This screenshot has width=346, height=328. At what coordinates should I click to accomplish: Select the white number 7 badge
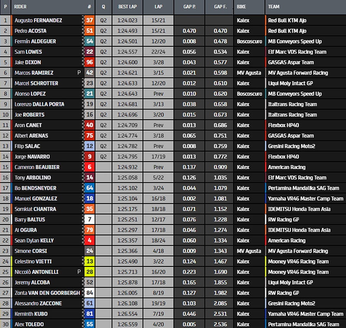pos(90,220)
